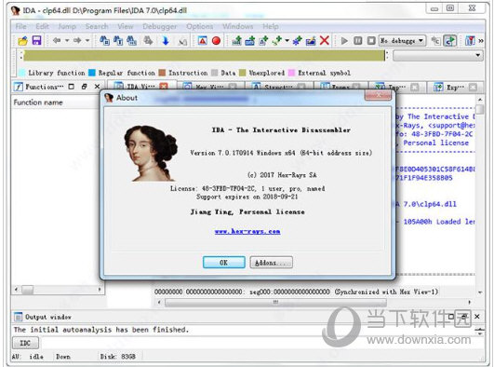Float the Functions window panel
494x367 pixels.
point(84,87)
